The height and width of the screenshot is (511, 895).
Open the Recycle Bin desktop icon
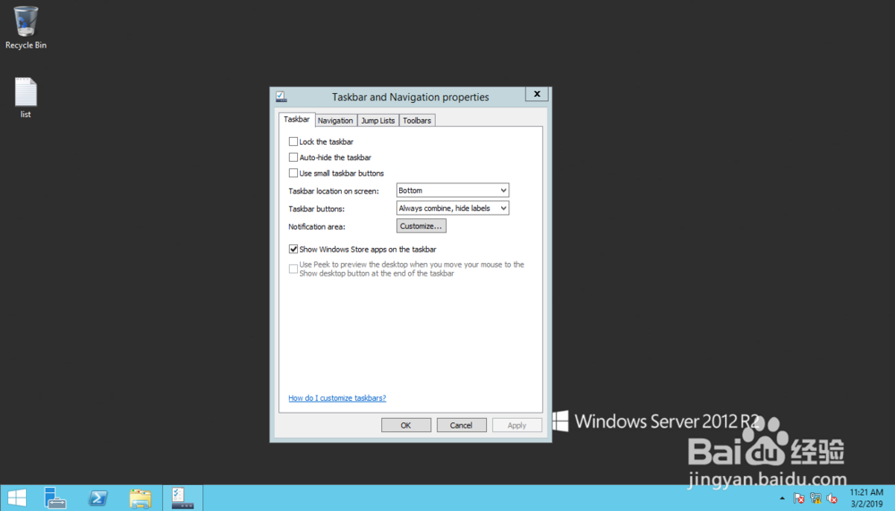point(26,28)
